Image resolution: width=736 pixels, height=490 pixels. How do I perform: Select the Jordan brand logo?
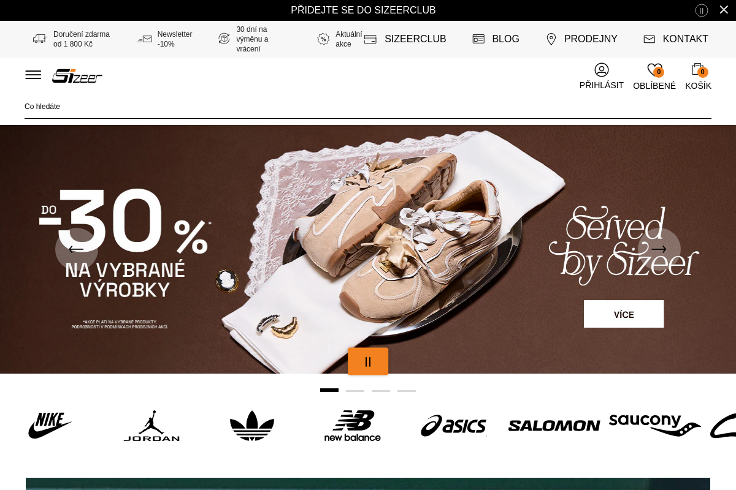pyautogui.click(x=151, y=426)
